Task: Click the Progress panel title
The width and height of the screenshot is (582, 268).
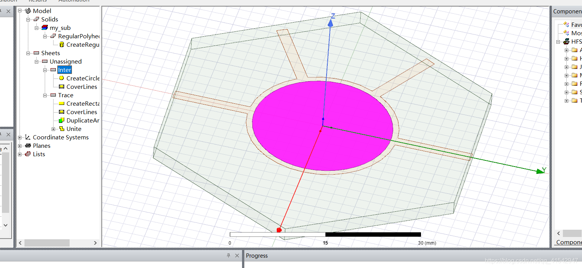Action: pyautogui.click(x=257, y=255)
